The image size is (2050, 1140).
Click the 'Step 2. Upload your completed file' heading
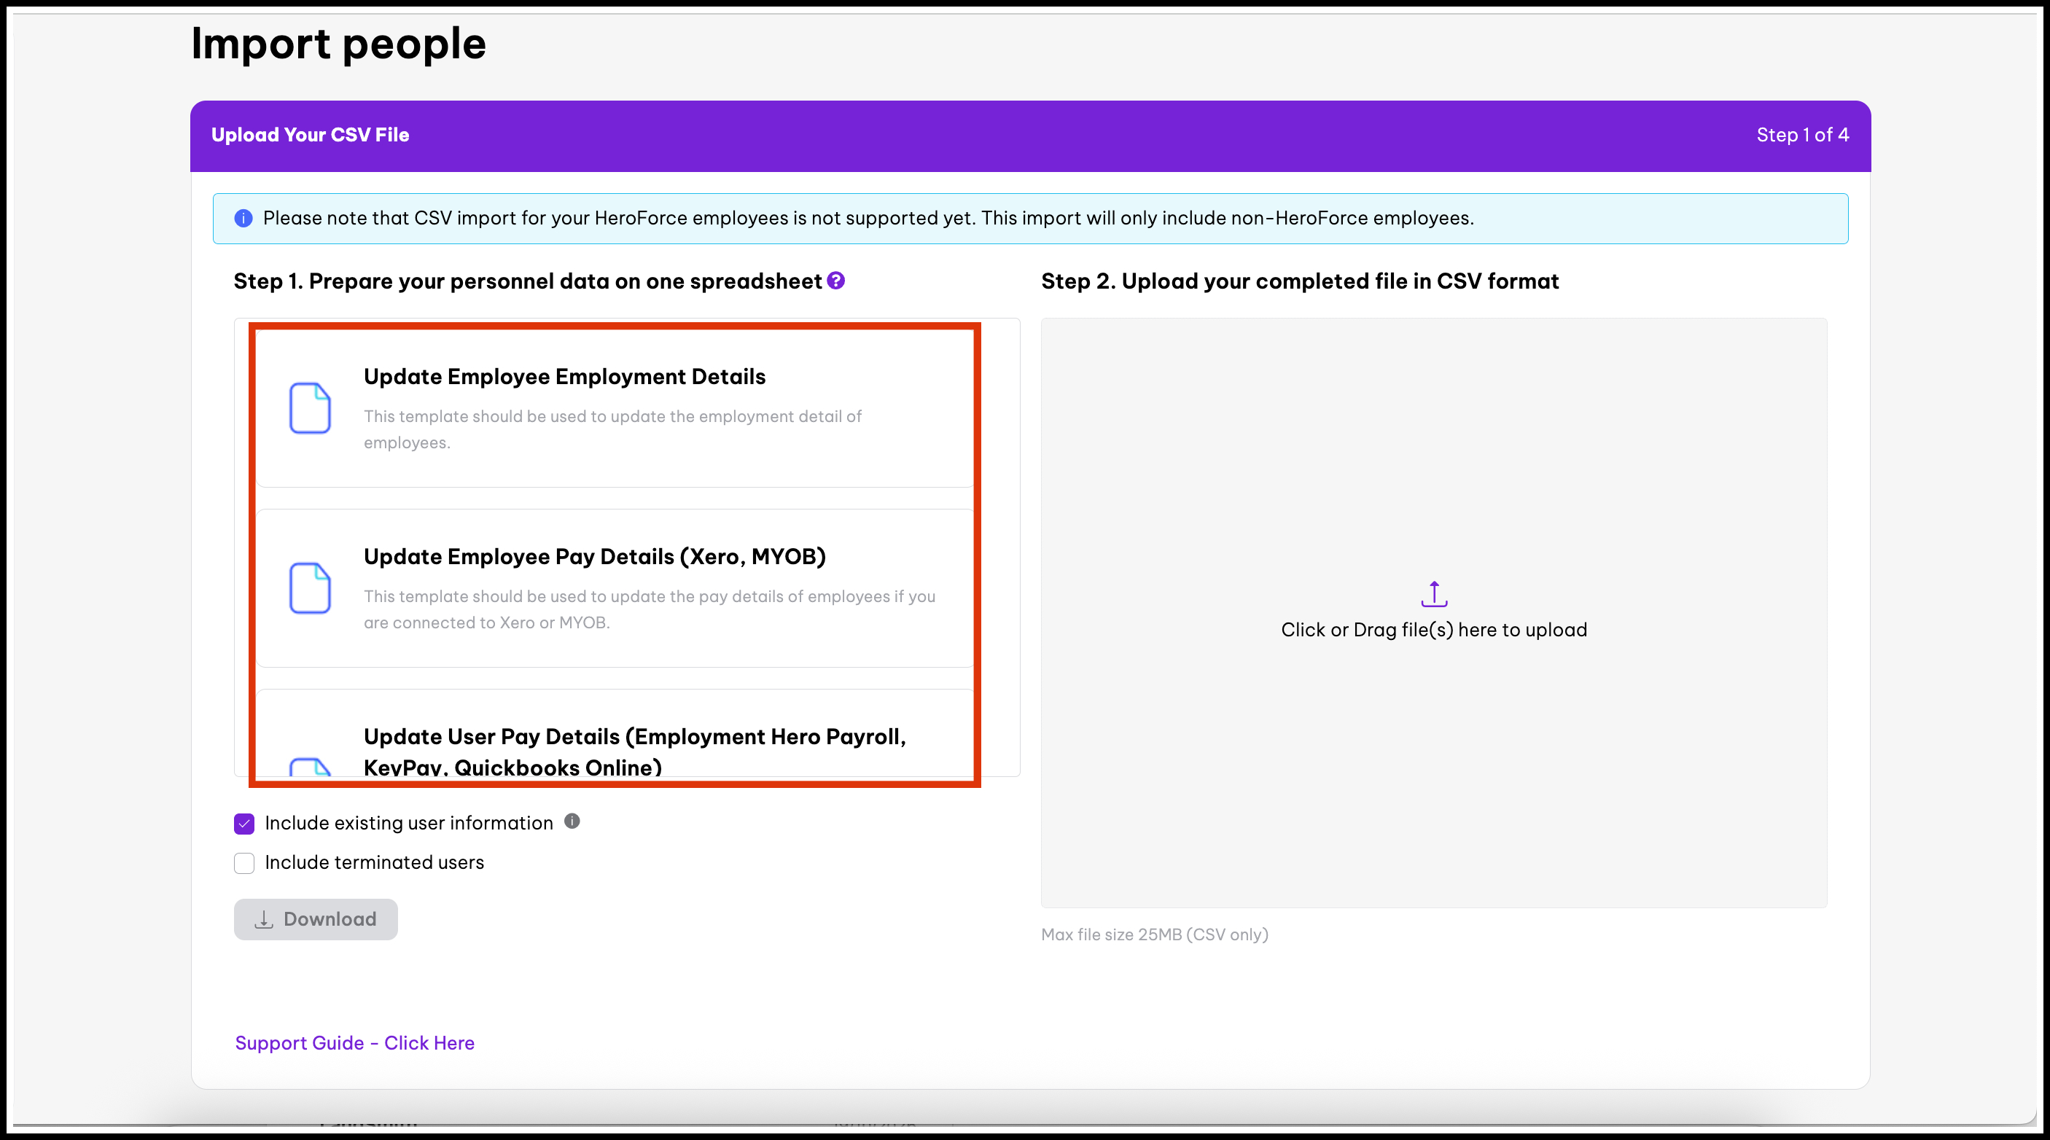(1300, 281)
